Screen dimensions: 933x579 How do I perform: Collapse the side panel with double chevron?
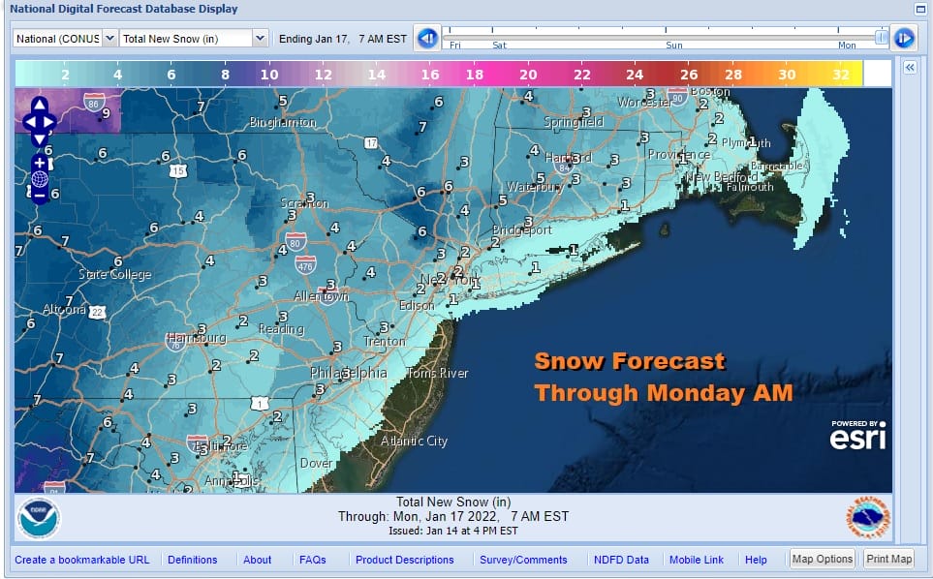coord(910,68)
